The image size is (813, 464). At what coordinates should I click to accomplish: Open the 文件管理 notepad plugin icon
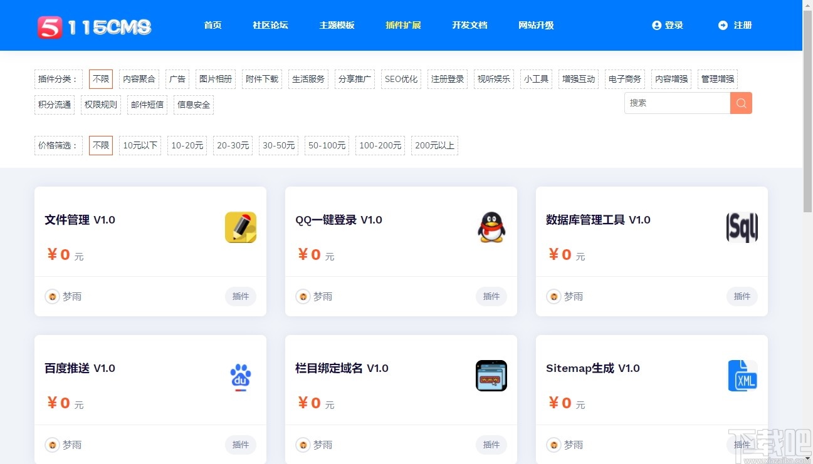pyautogui.click(x=241, y=227)
